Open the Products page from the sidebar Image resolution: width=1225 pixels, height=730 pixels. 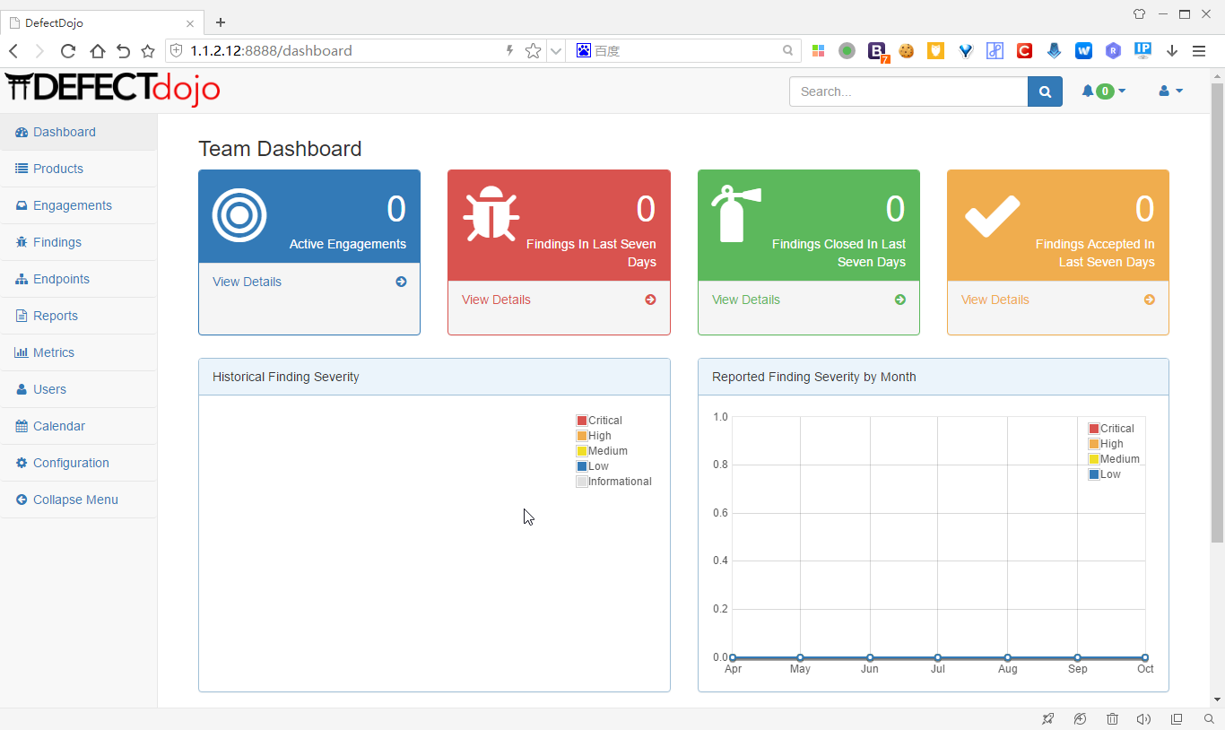click(57, 169)
